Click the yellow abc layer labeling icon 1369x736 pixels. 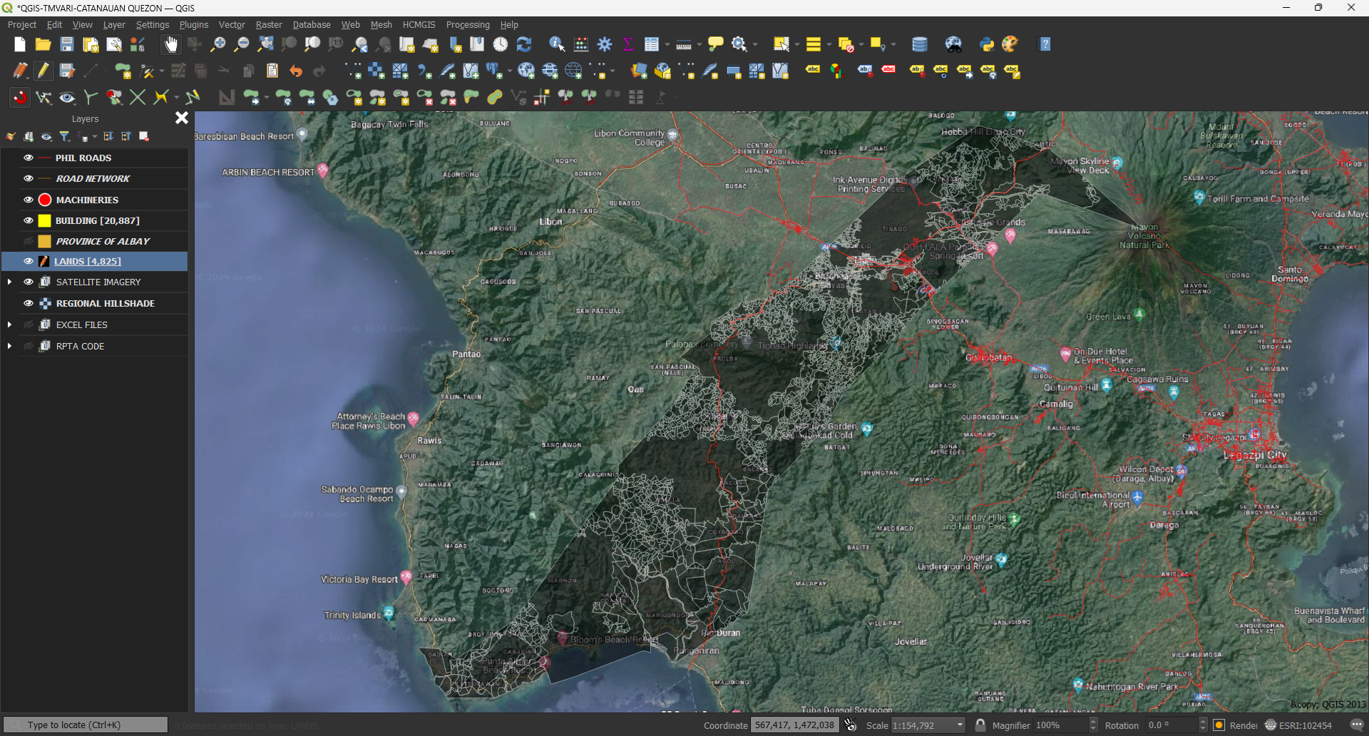click(x=813, y=71)
